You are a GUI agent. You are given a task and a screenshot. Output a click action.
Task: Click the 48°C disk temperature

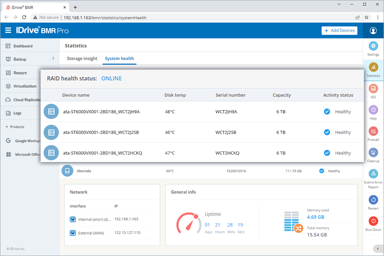tap(170, 112)
